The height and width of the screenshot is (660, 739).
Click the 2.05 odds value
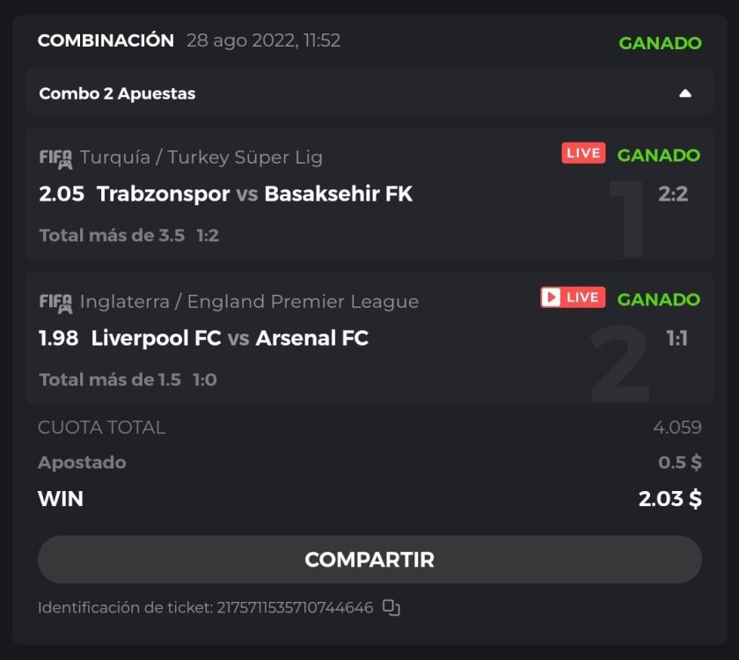(x=62, y=194)
